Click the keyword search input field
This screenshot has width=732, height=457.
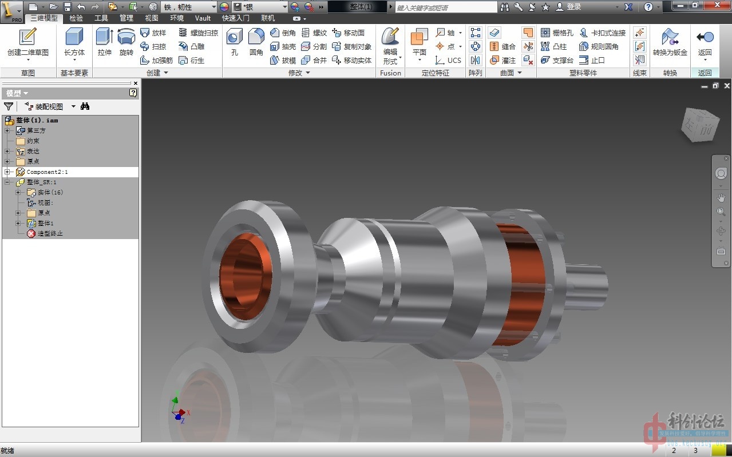coord(446,7)
